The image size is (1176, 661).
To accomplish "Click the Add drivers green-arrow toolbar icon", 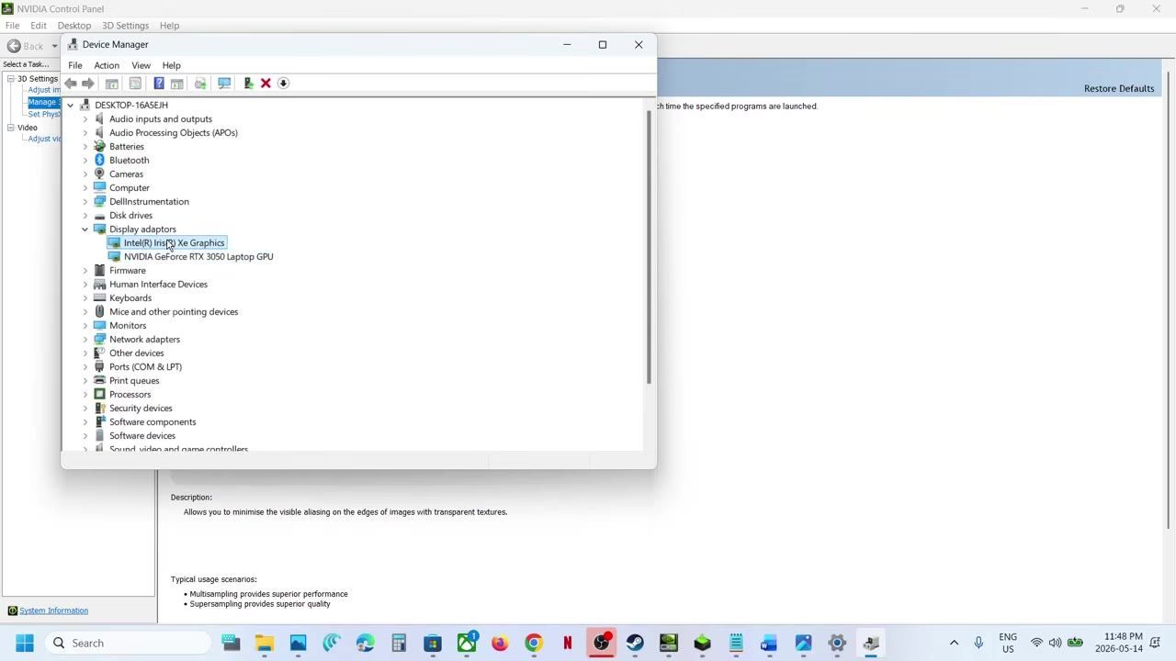I will pos(248,84).
